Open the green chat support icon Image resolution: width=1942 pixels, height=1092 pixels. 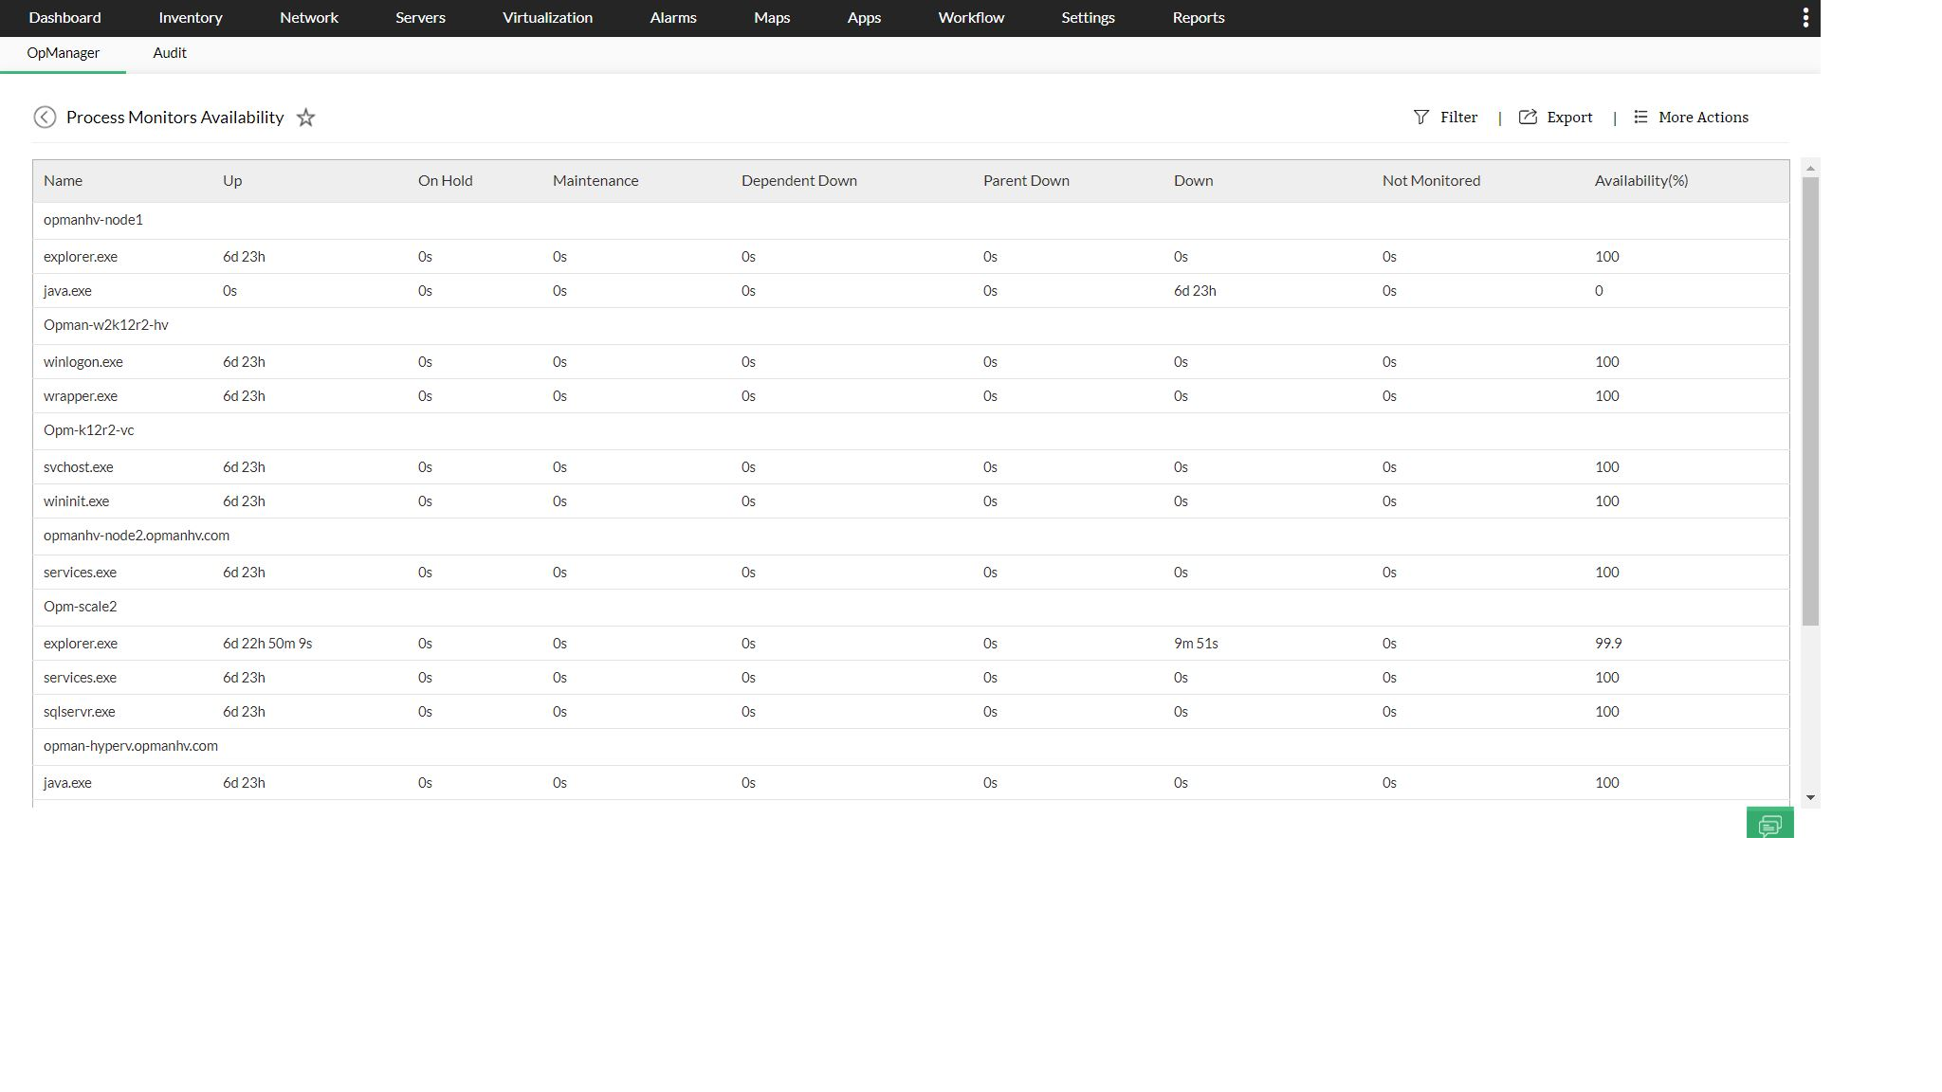coord(1769,824)
